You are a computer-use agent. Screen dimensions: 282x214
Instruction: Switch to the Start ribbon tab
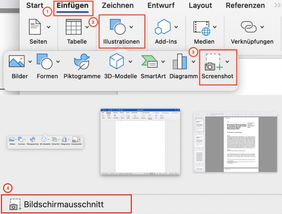click(35, 5)
